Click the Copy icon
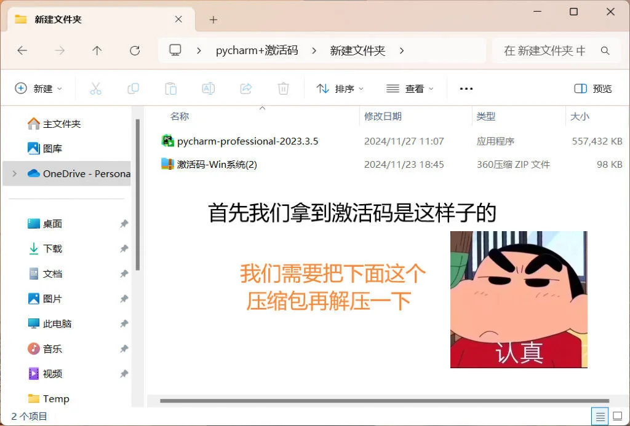 click(x=133, y=89)
